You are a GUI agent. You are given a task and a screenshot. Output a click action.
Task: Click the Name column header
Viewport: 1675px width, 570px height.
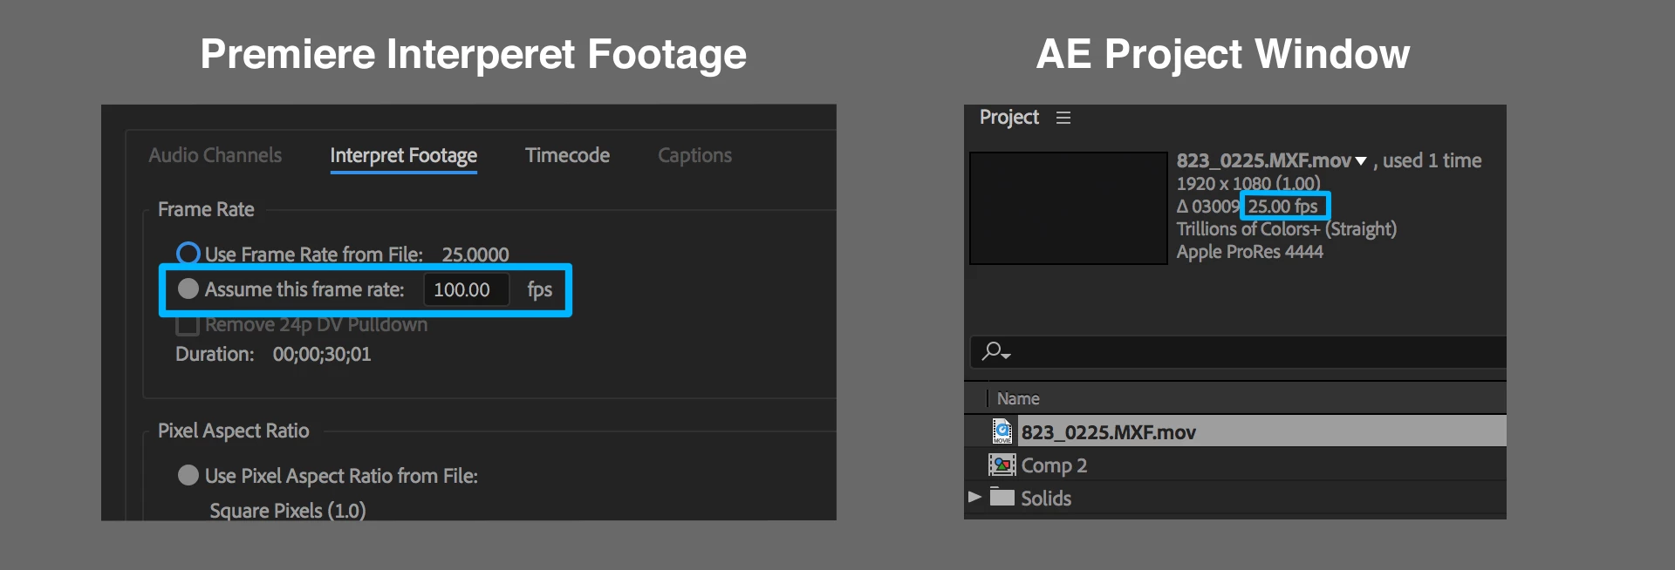1018,398
